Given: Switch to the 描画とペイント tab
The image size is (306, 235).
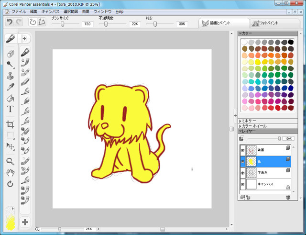Looking at the screenshot, I should (x=224, y=23).
